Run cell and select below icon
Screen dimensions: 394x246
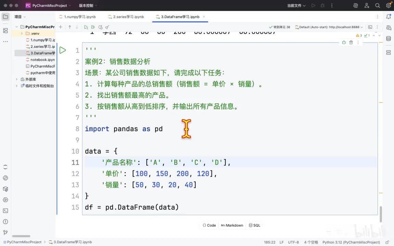tap(86, 27)
